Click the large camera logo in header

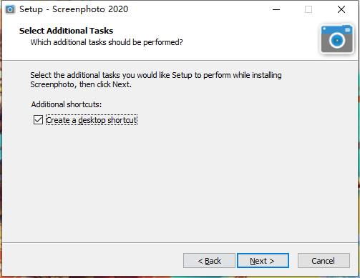click(x=337, y=39)
